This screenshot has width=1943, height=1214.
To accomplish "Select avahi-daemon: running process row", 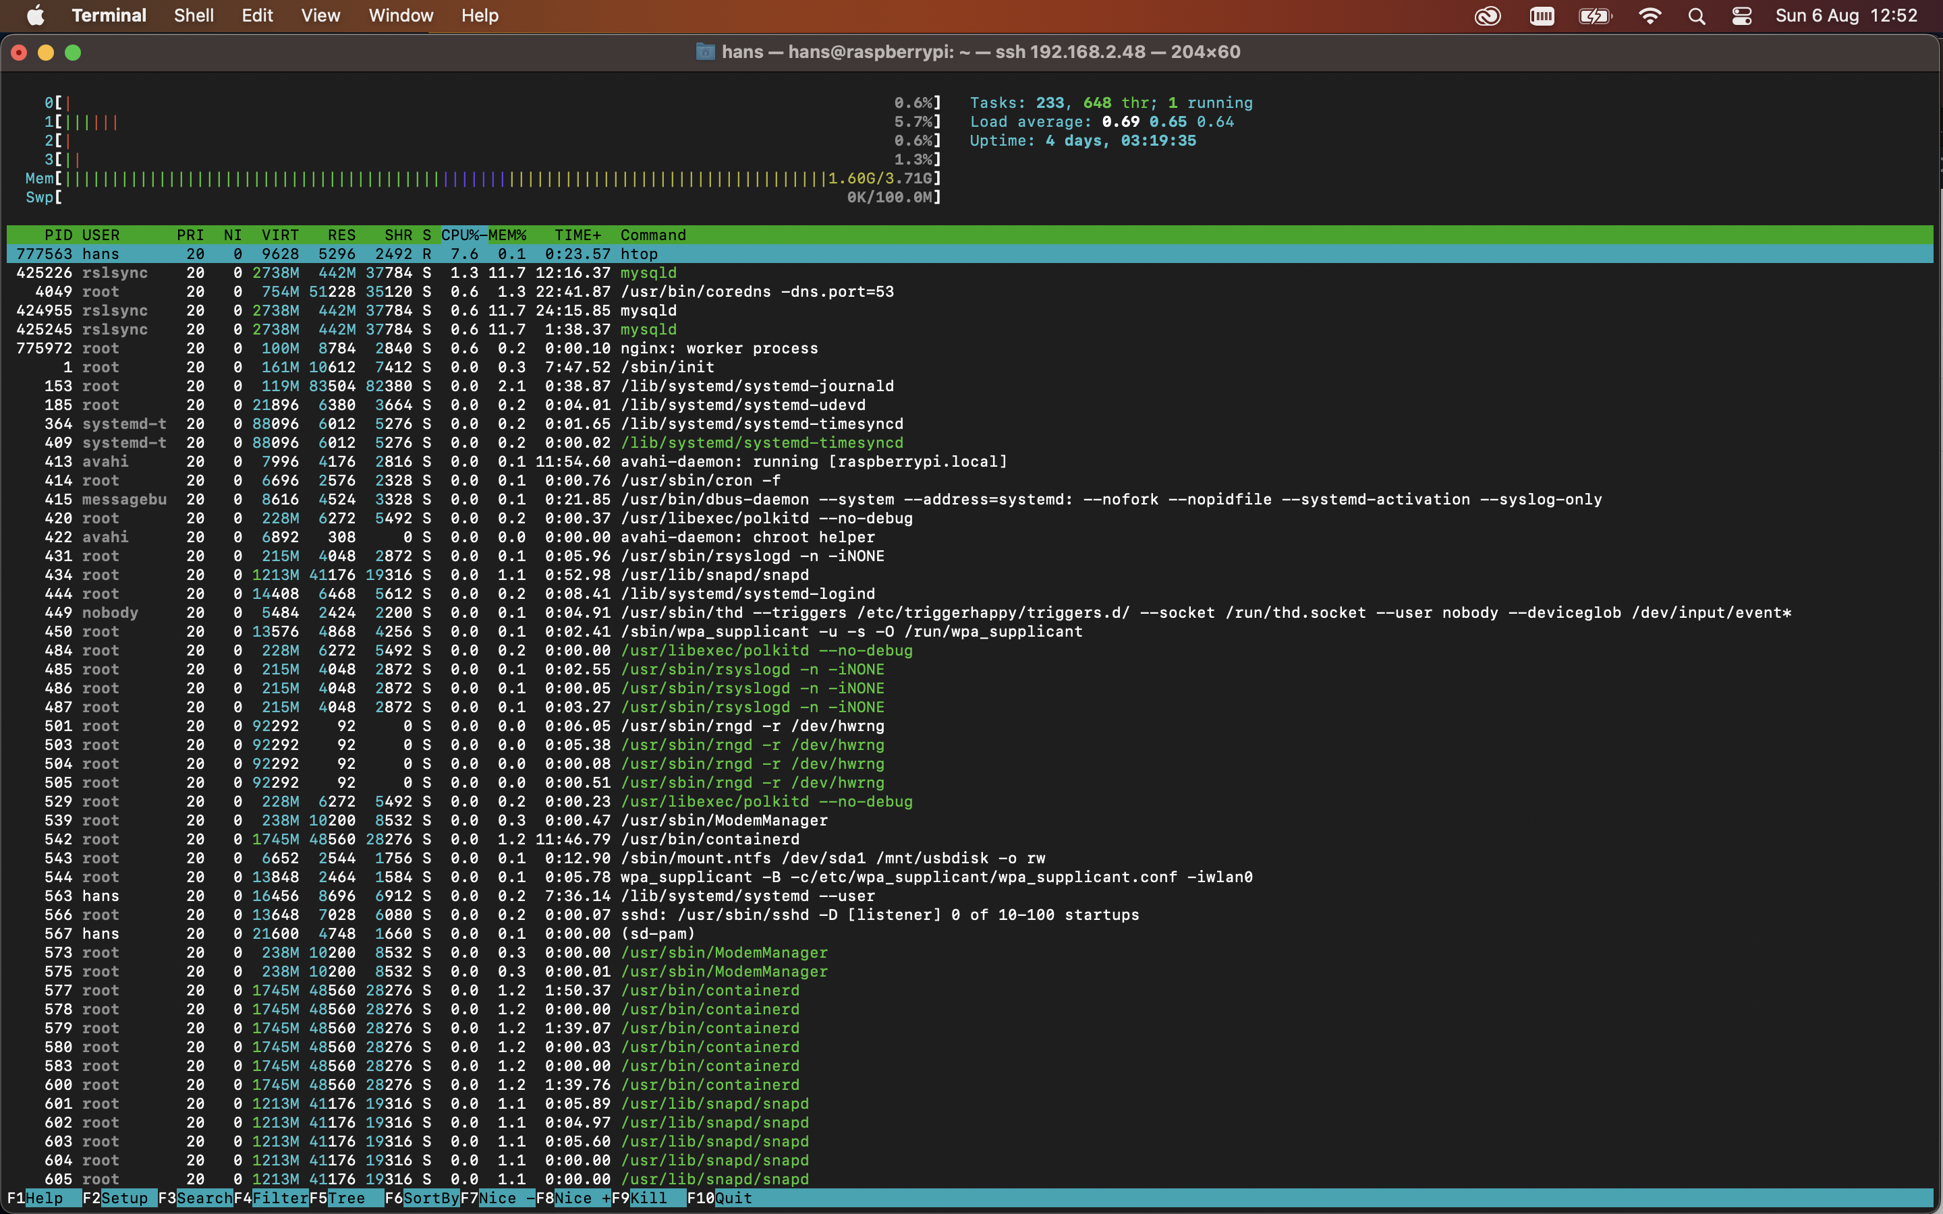I will (970, 462).
